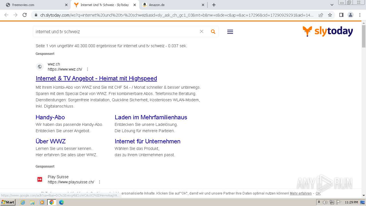Select the SlyToday search tab
Viewport: 366px width, 206px height.
click(x=105, y=5)
